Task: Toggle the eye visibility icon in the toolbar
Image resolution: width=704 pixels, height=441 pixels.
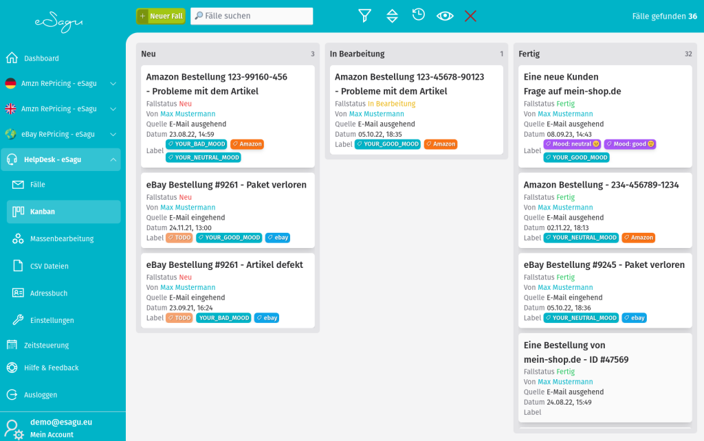Action: pos(444,15)
